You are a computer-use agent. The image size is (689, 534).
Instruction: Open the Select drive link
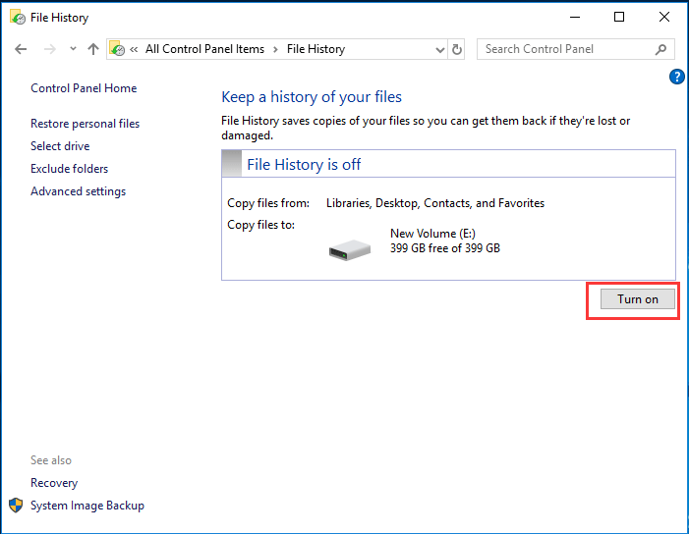pos(60,146)
